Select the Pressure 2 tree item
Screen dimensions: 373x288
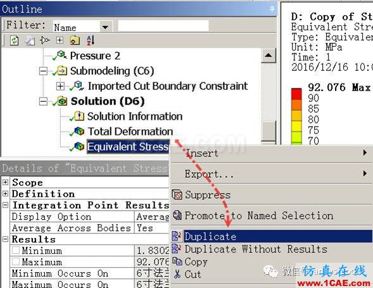pyautogui.click(x=95, y=56)
